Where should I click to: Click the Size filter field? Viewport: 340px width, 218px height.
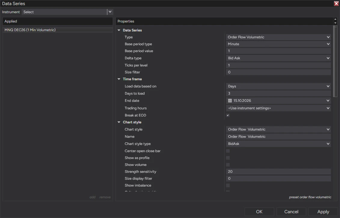[278, 72]
